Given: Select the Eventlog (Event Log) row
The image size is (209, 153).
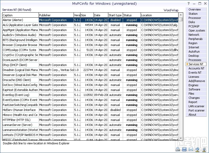Looking at the screenshot, I should [x=90, y=95].
